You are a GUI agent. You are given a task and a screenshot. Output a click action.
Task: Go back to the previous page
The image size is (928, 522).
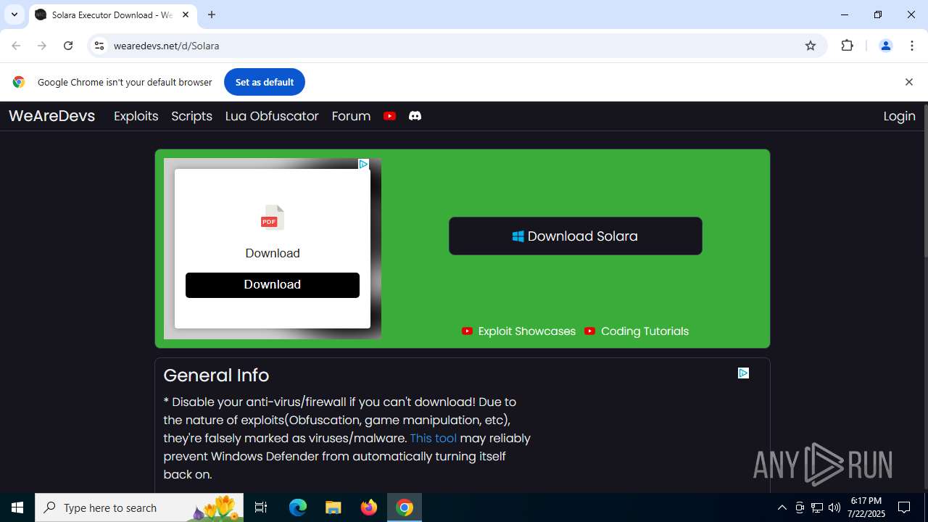point(16,46)
